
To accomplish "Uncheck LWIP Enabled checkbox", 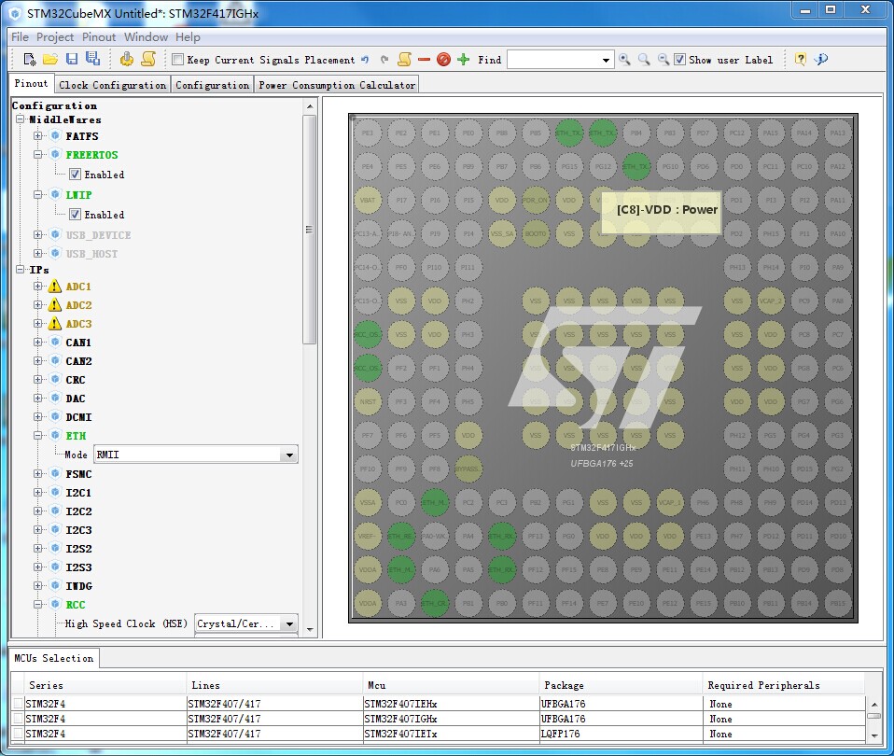I will coord(75,215).
